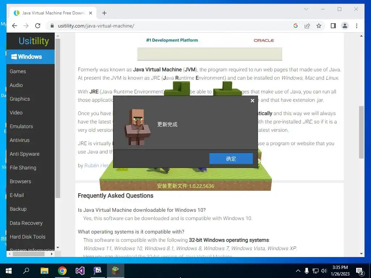Open the Chrome three-dot menu
371x278 pixels.
(357, 26)
